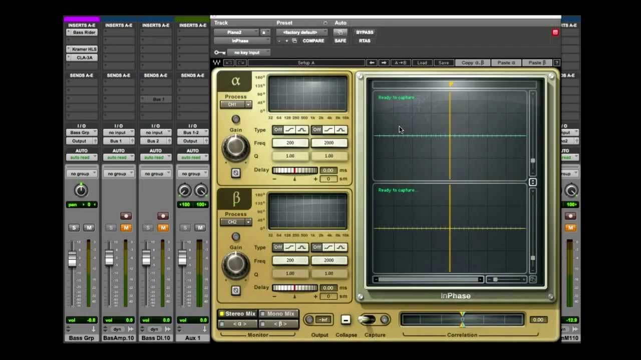Click Copy α,β button
The height and width of the screenshot is (360, 641).
pos(473,62)
